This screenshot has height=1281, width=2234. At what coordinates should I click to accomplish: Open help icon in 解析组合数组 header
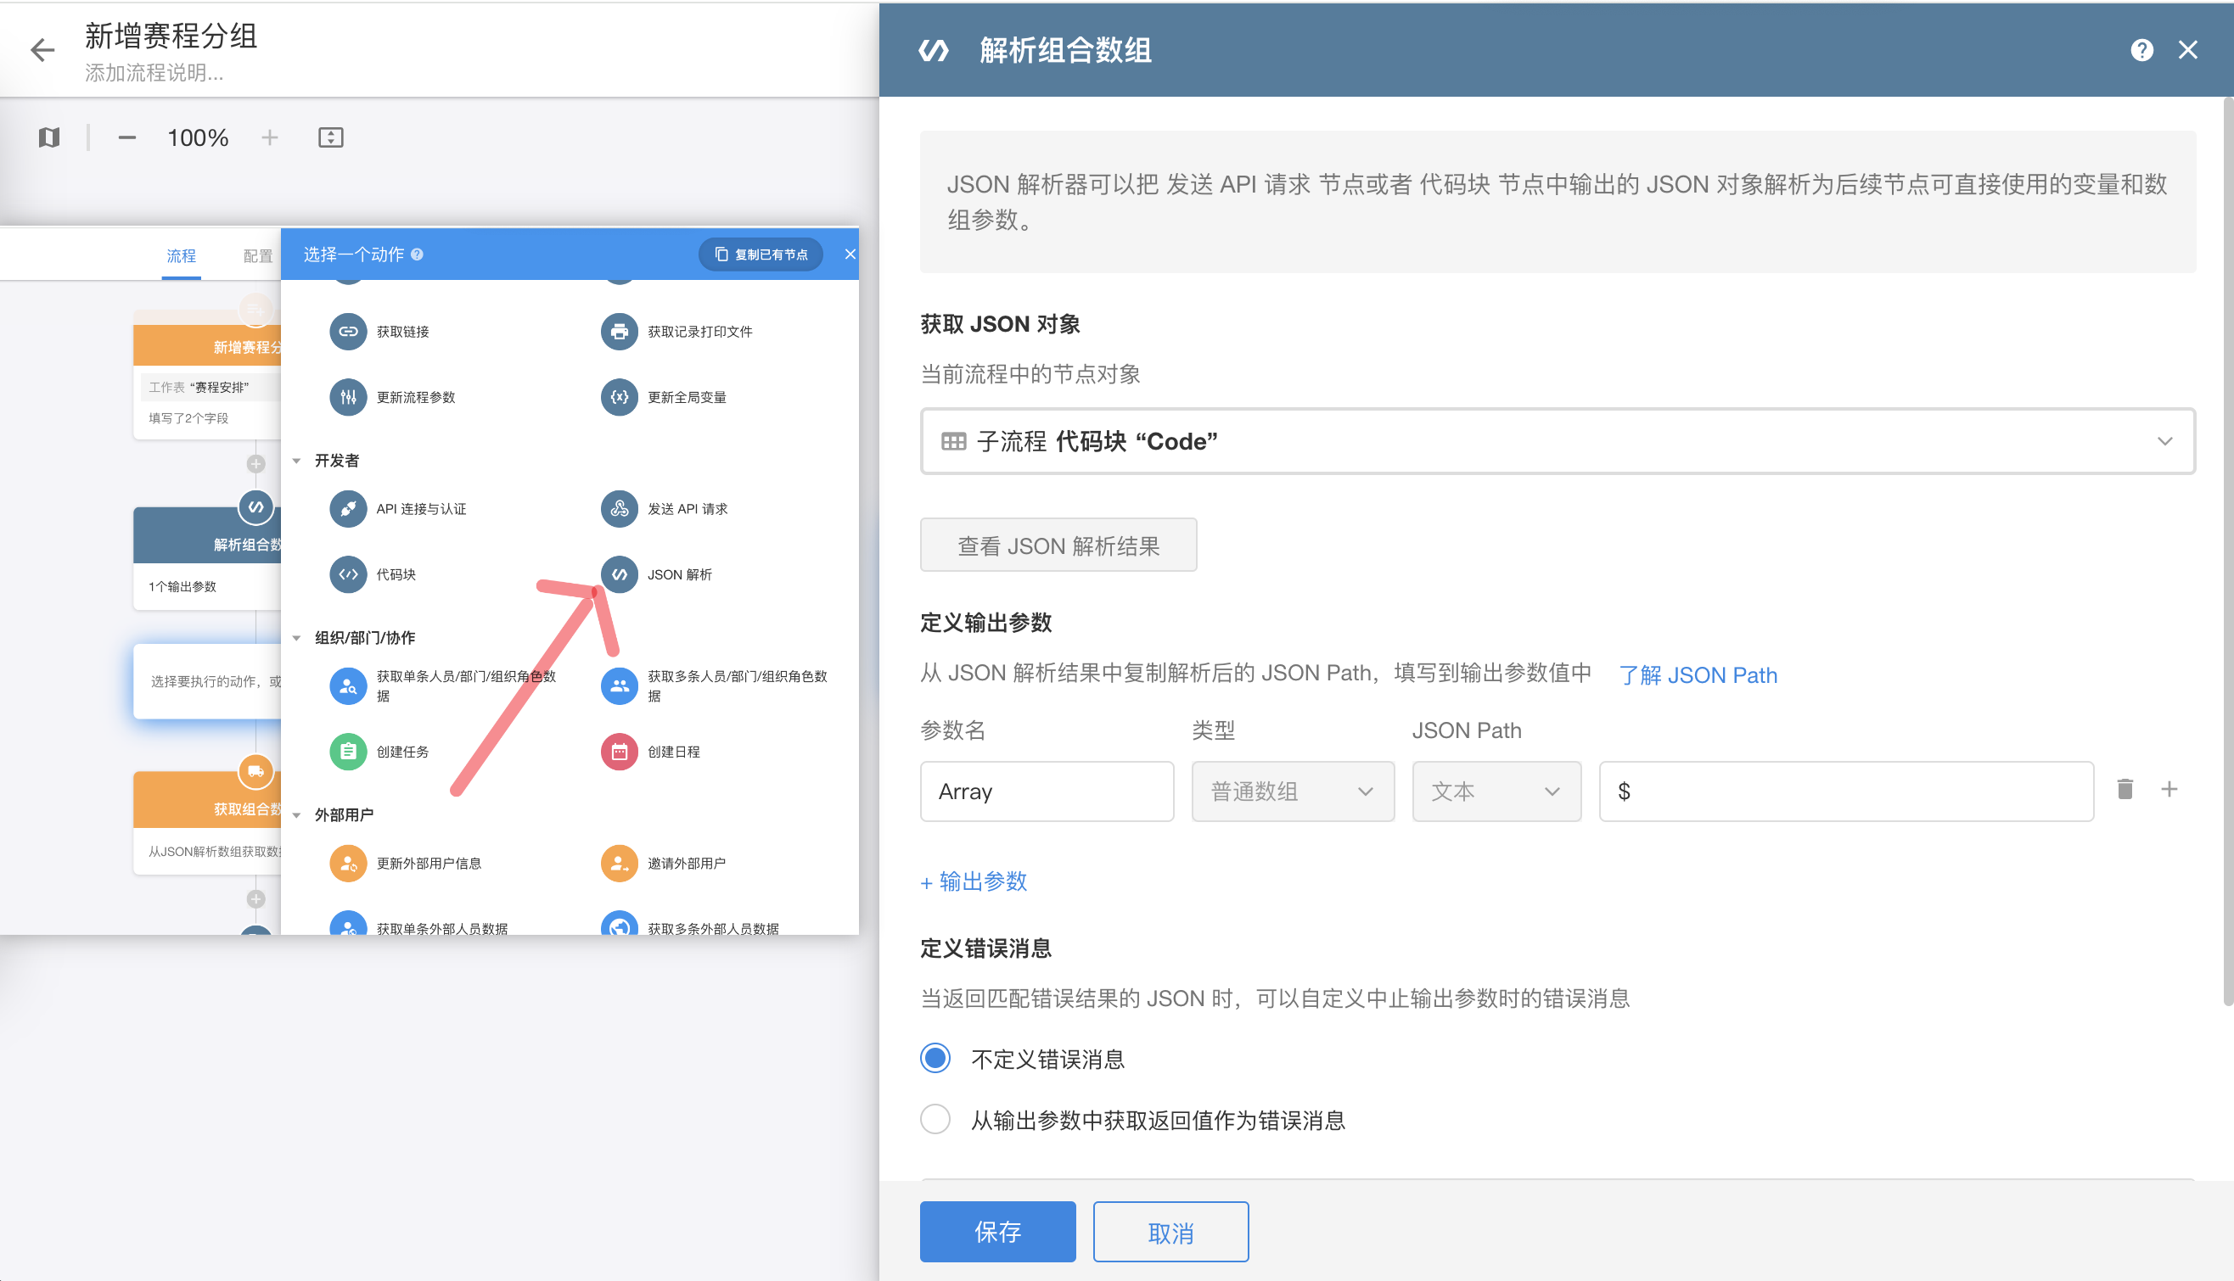point(2141,50)
